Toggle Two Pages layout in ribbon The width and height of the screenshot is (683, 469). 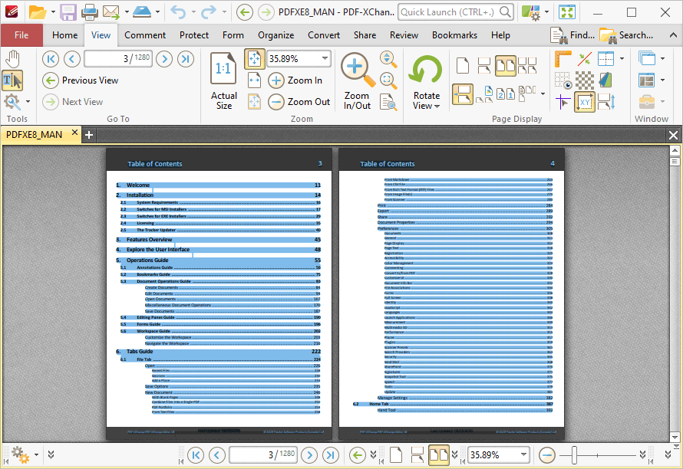coord(505,66)
